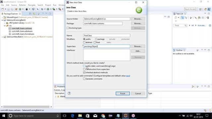Click the Quick Access search box
The image size is (212, 119).
[x=190, y=9]
